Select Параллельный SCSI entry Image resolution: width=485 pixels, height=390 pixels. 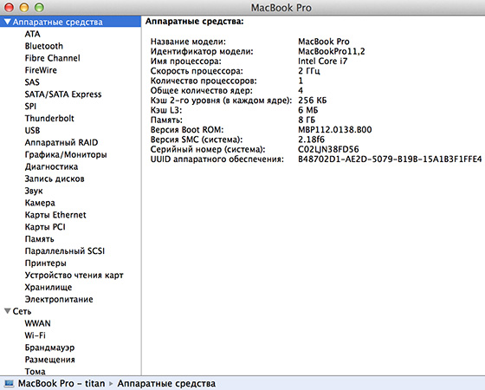pyautogui.click(x=65, y=251)
